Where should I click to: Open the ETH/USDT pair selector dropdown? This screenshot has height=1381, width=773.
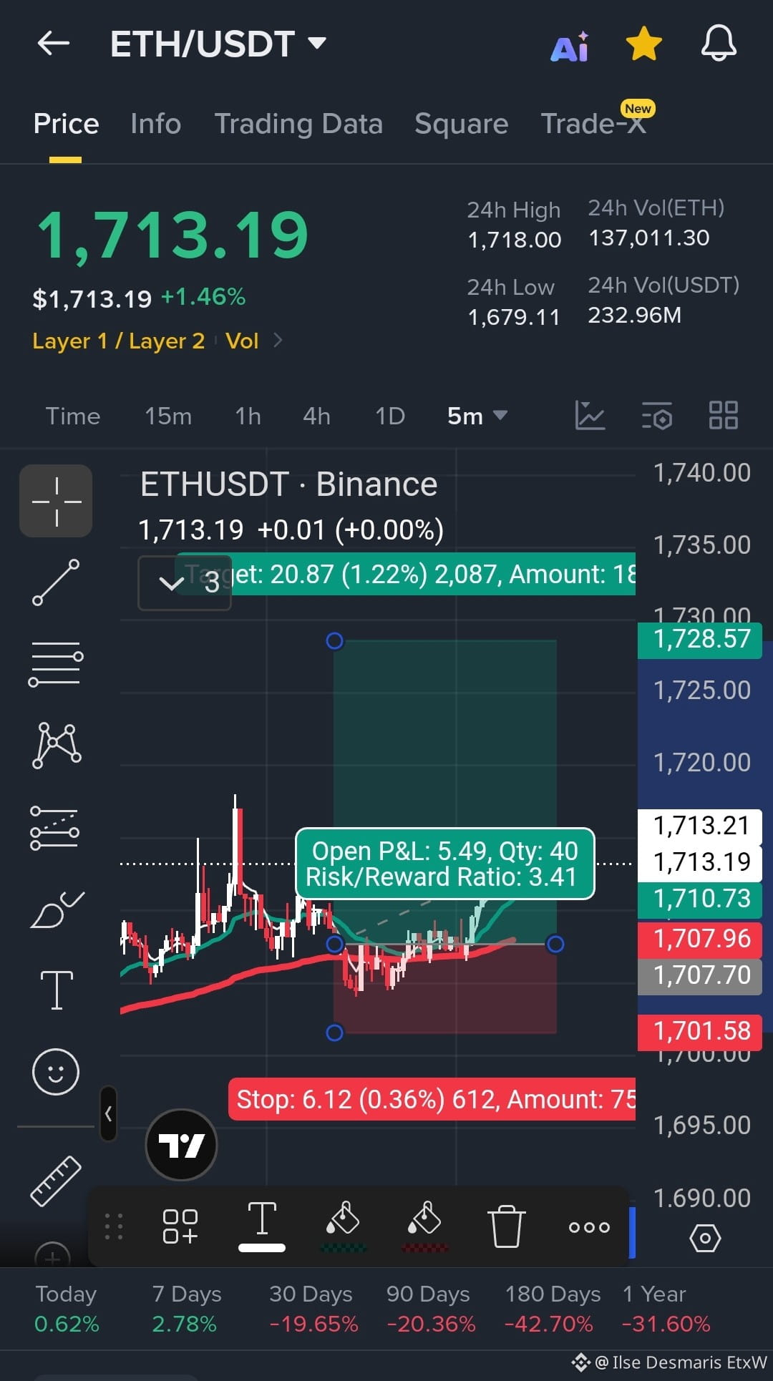click(218, 44)
